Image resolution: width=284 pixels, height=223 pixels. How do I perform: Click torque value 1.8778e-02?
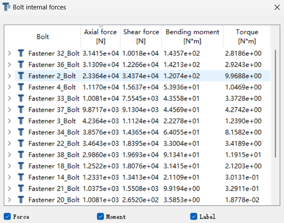click(x=242, y=199)
